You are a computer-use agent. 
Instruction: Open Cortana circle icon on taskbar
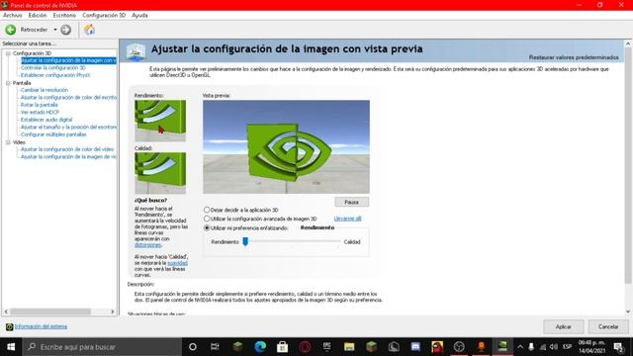tap(193, 347)
